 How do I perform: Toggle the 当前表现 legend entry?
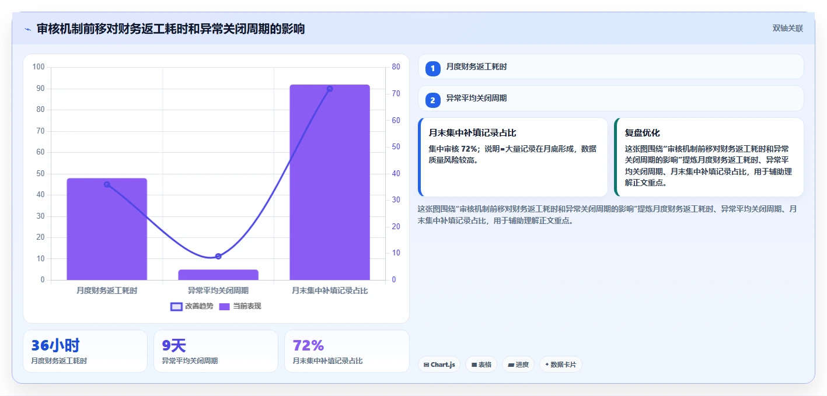pyautogui.click(x=240, y=306)
